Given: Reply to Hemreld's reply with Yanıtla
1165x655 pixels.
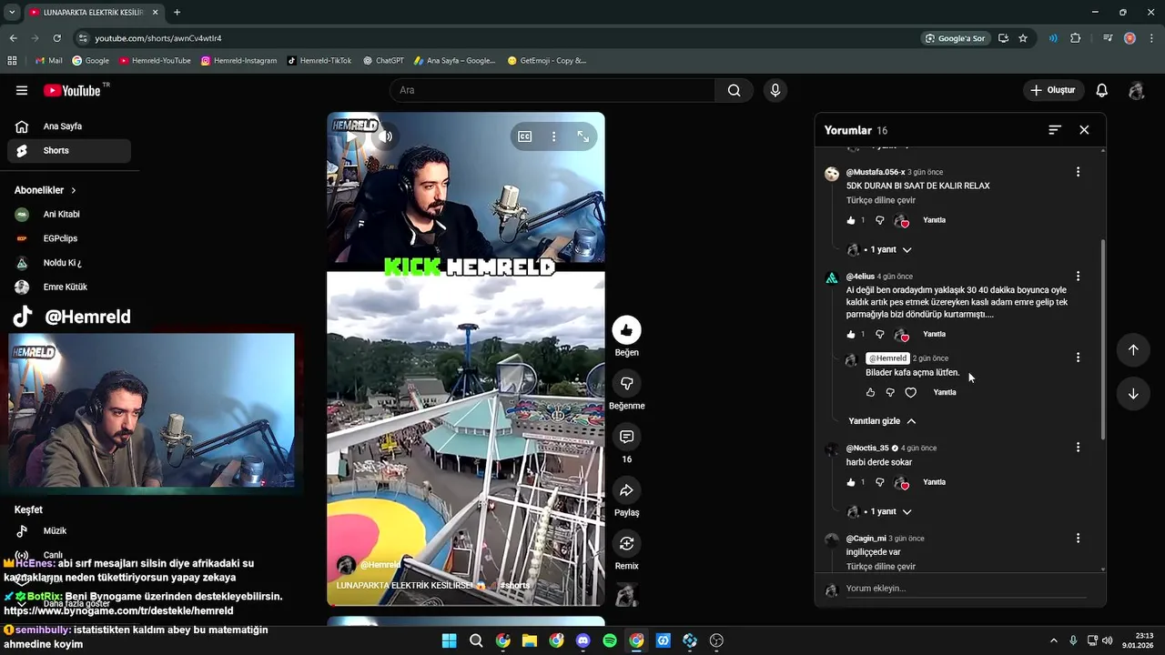Looking at the screenshot, I should [x=945, y=392].
